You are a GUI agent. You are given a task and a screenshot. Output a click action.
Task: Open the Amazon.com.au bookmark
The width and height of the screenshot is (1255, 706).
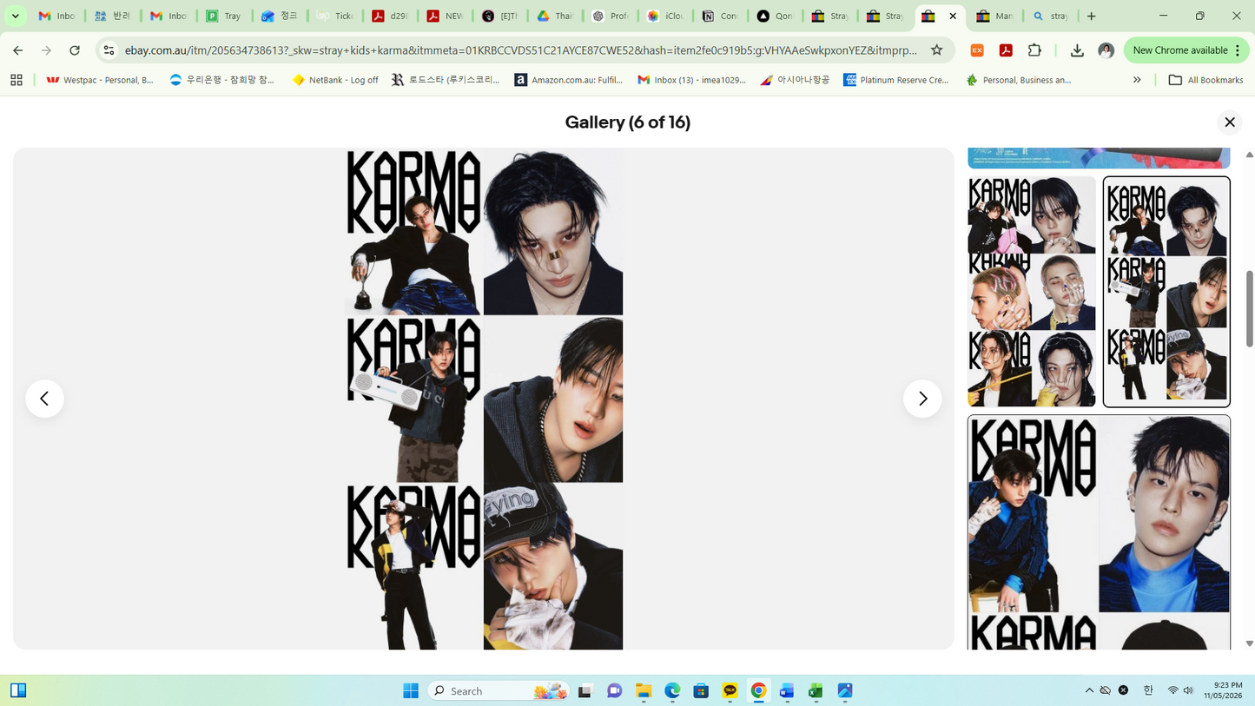tap(569, 80)
